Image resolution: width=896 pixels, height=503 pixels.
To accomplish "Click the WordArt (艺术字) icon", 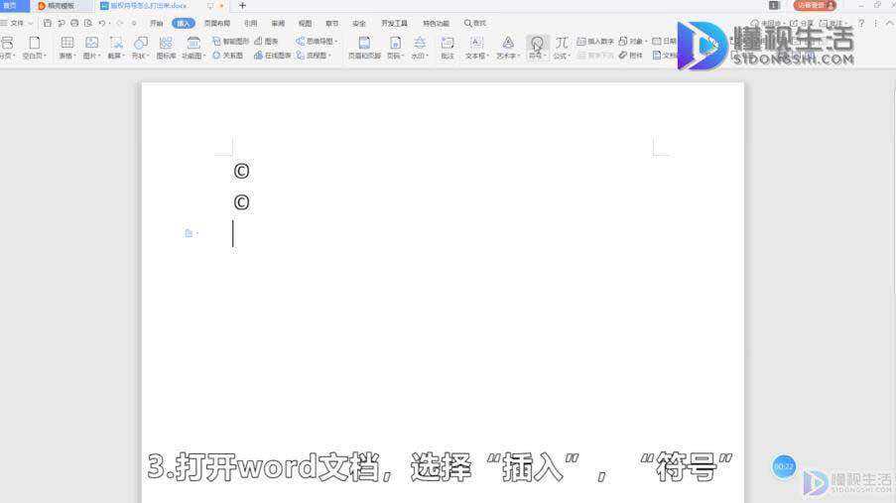I will (x=507, y=48).
